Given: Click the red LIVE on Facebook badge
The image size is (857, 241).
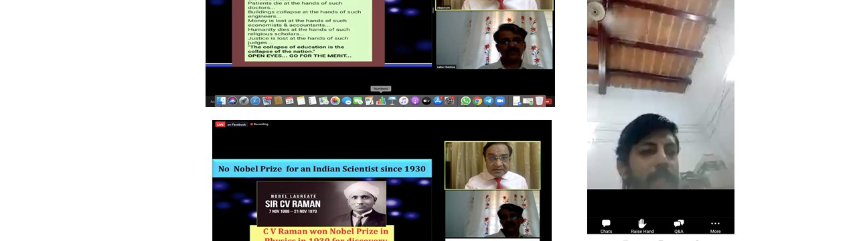Looking at the screenshot, I should (231, 124).
